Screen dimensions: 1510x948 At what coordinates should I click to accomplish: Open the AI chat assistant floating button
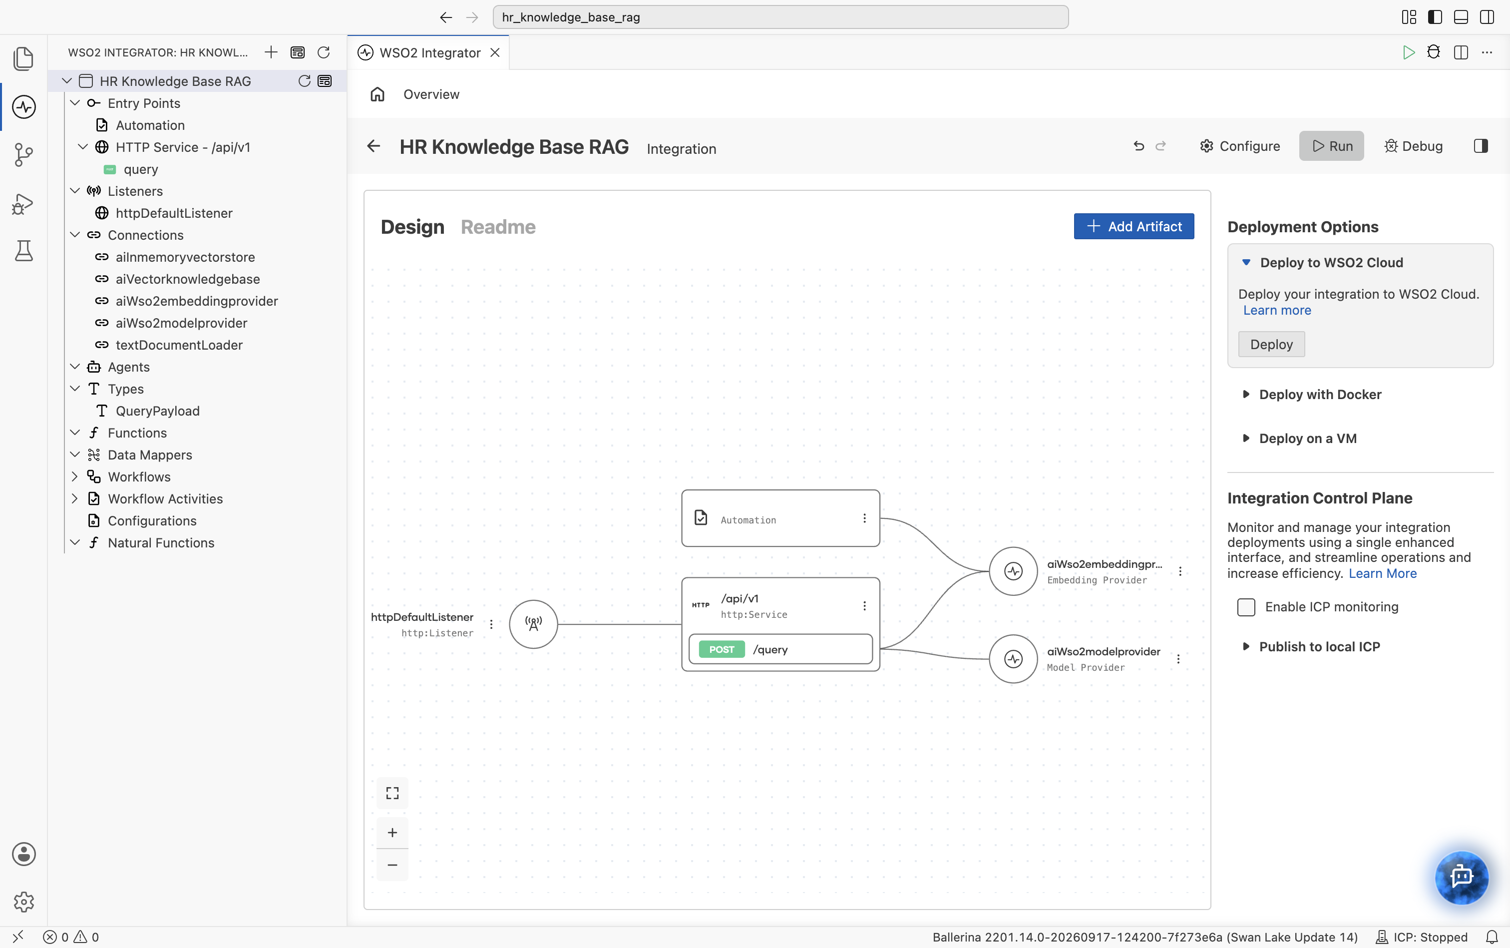pos(1462,877)
